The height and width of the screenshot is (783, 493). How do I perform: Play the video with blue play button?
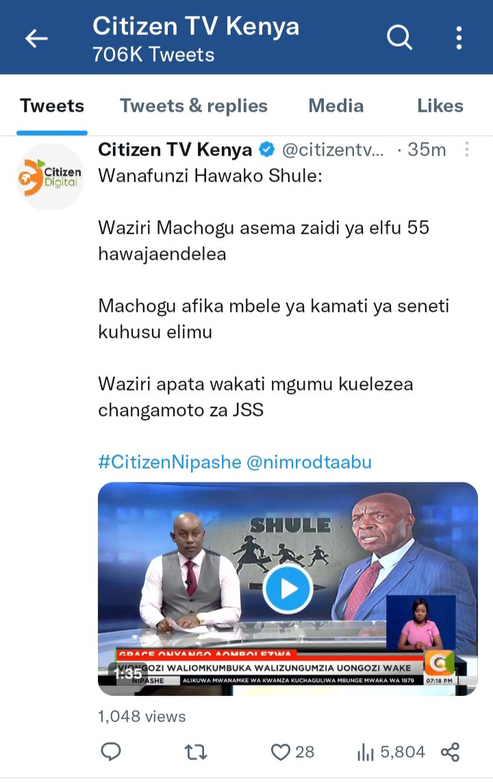(288, 589)
